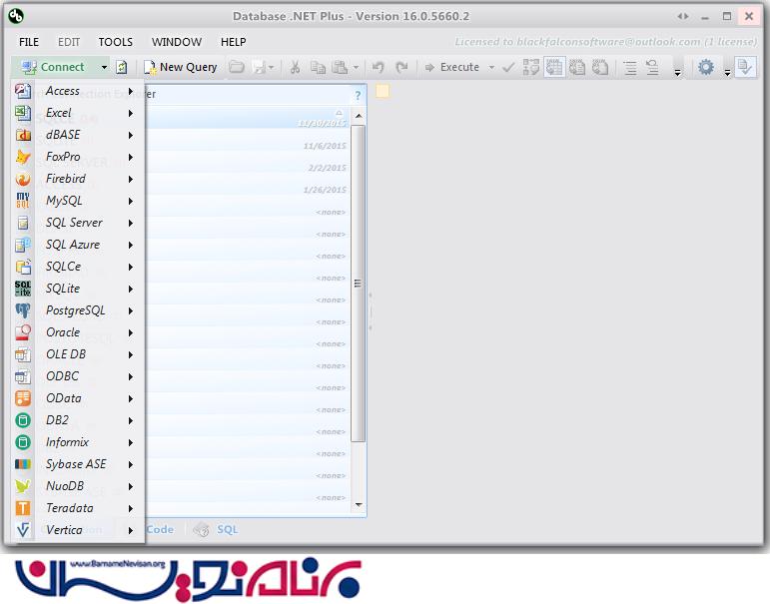Open the settings gear icon
This screenshot has width=770, height=604.
pyautogui.click(x=706, y=67)
